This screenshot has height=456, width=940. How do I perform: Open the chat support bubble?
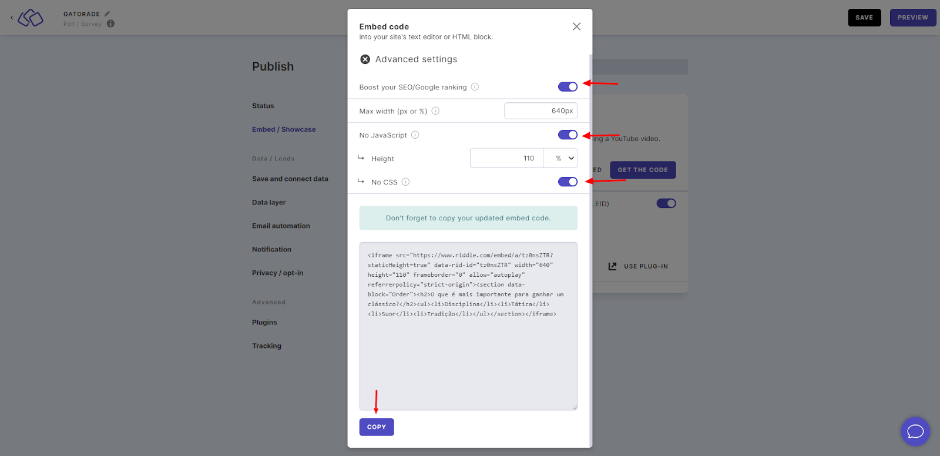[915, 431]
